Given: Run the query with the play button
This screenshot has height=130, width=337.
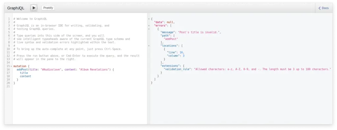Looking at the screenshot, I should (x=34, y=8).
